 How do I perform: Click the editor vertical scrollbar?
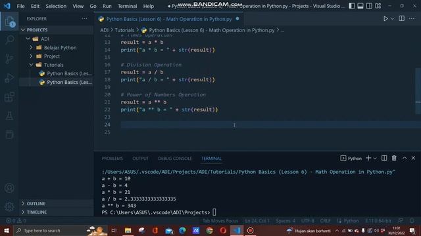pos(418,91)
